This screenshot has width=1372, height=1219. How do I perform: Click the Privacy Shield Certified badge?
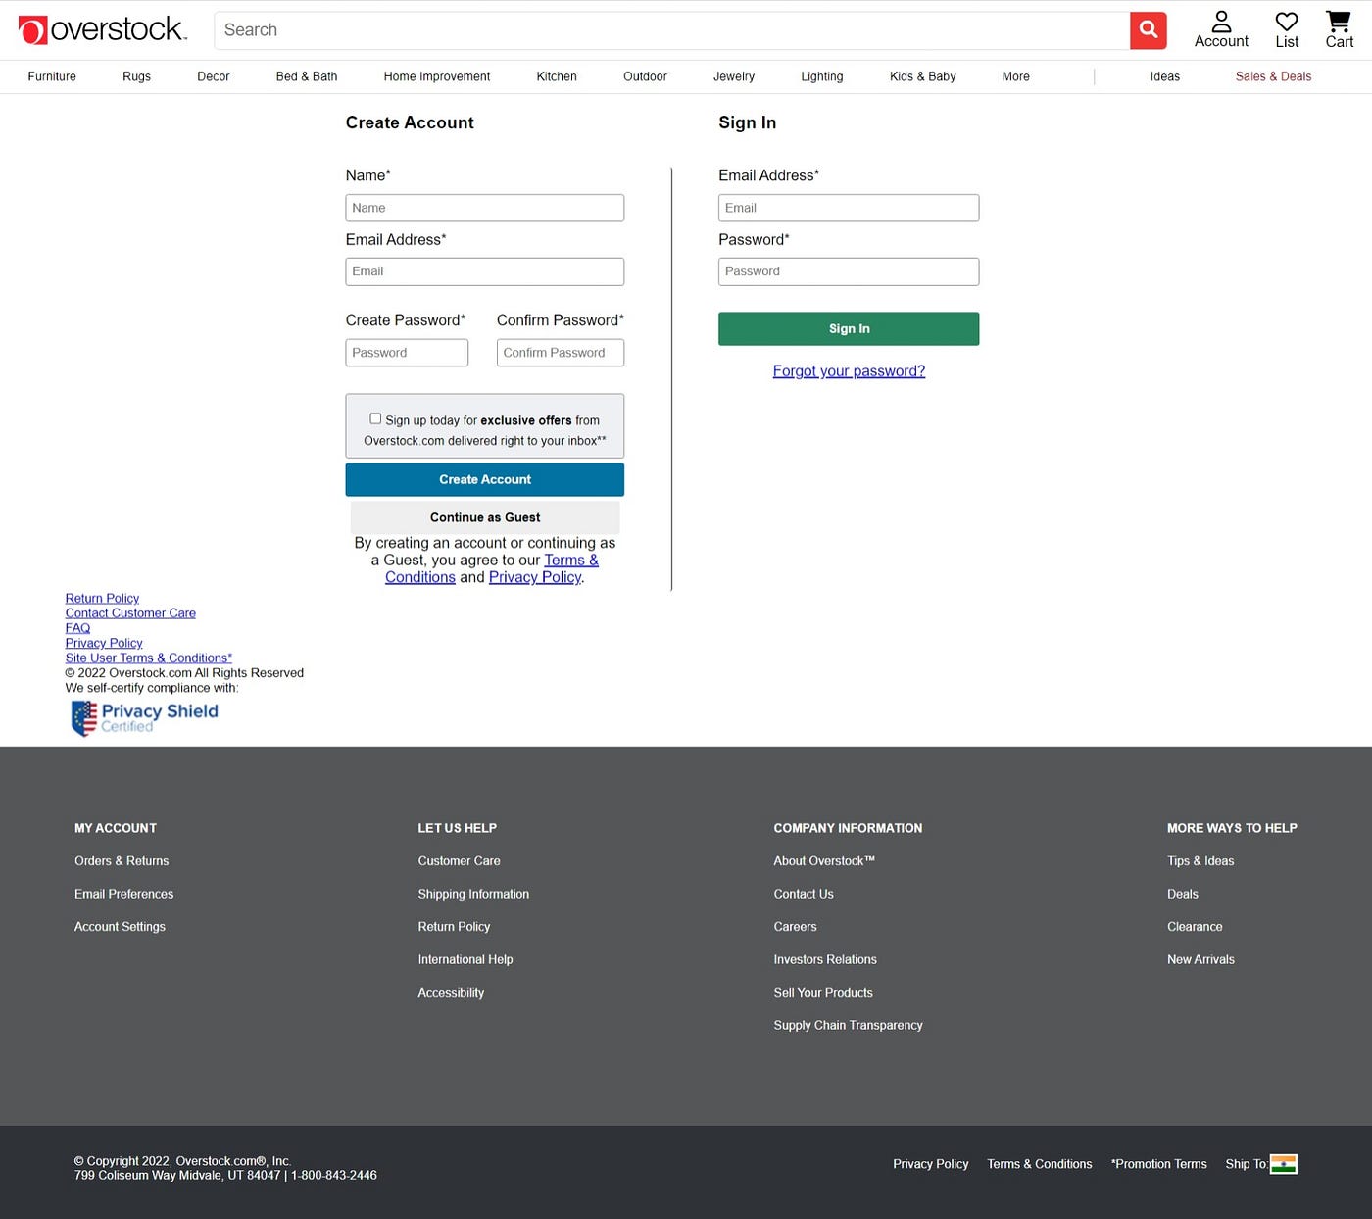pos(145,717)
